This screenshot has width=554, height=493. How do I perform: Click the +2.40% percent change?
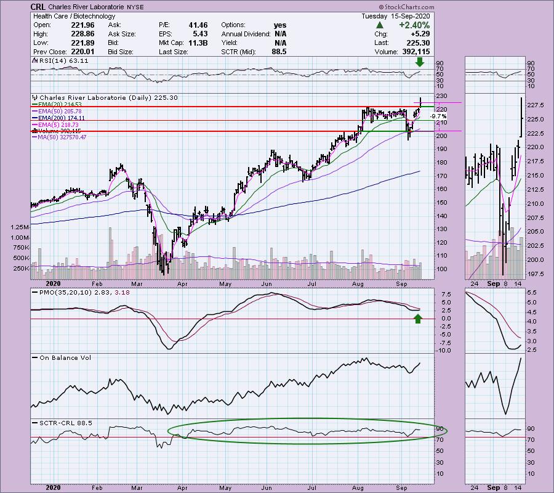(414, 25)
